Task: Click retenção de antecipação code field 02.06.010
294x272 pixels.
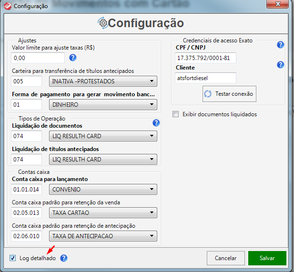Action: pos(26,236)
